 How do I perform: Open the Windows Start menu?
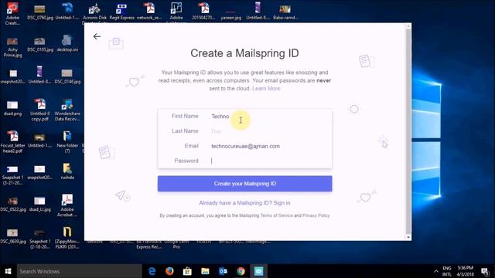(x=9, y=271)
